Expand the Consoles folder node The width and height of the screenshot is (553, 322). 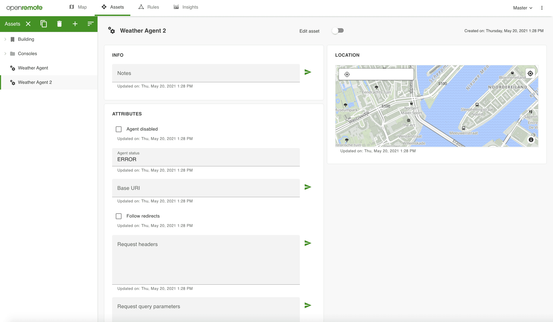5,54
